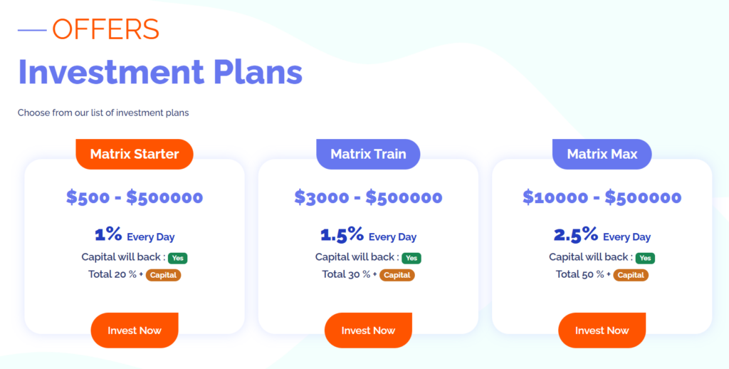Click Invest Now under Matrix Starter
The image size is (729, 369).
(135, 331)
